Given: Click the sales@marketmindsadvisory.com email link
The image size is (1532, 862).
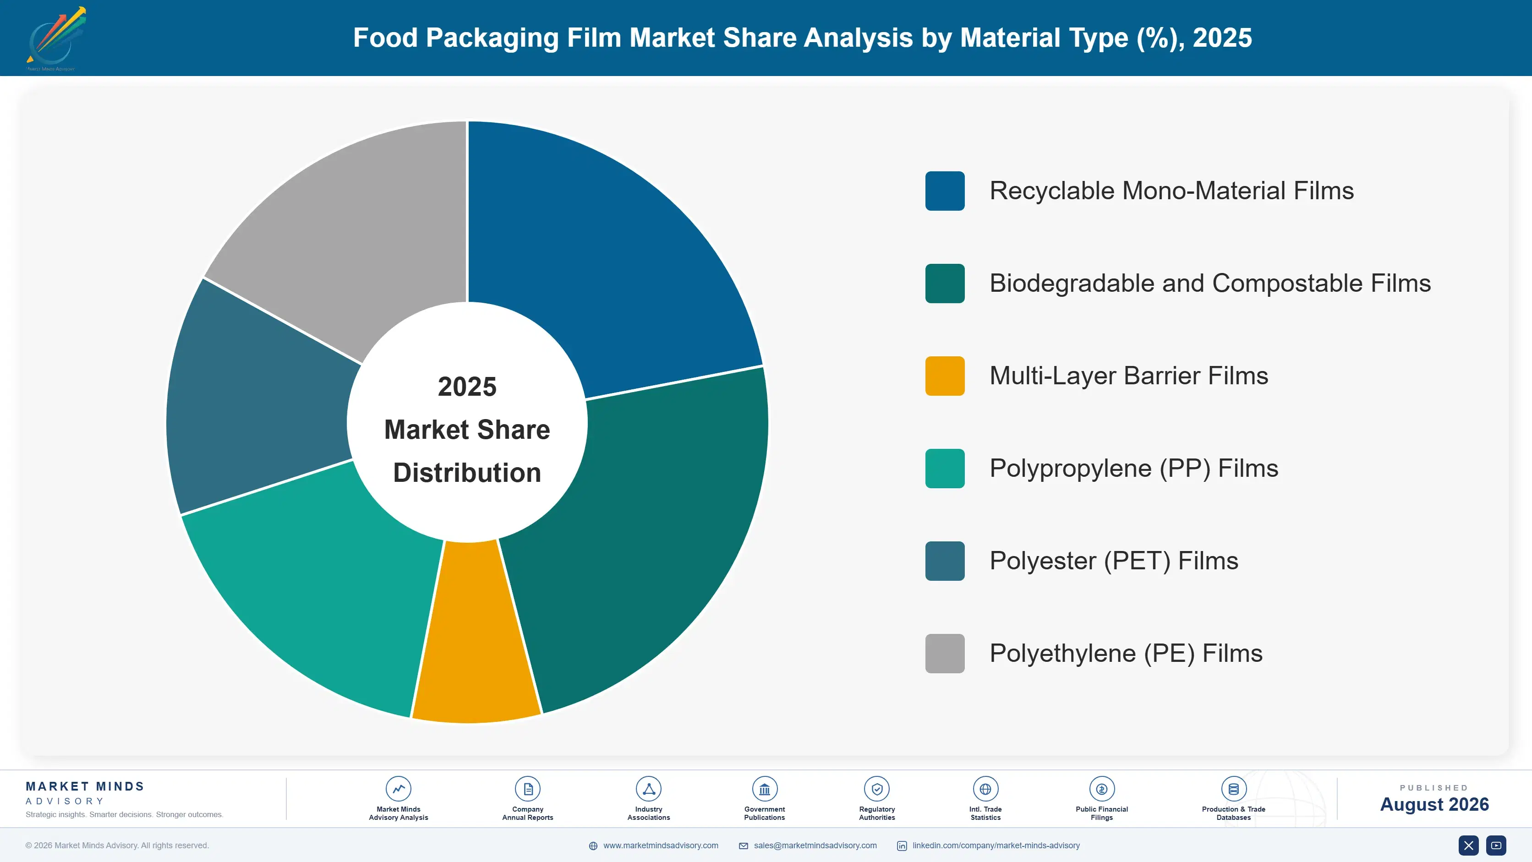Looking at the screenshot, I should (815, 846).
